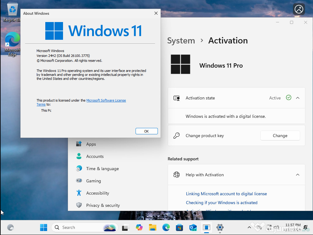Open Microsoft Software License Terms link

[106, 100]
